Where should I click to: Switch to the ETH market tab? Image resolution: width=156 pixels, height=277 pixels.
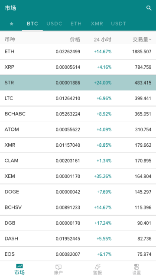(x=76, y=24)
